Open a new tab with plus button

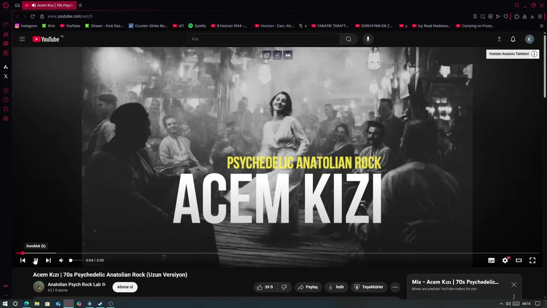coord(80,5)
